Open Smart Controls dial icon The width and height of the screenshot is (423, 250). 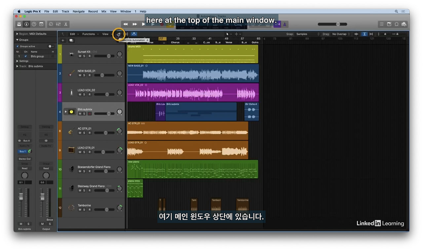pos(51,24)
